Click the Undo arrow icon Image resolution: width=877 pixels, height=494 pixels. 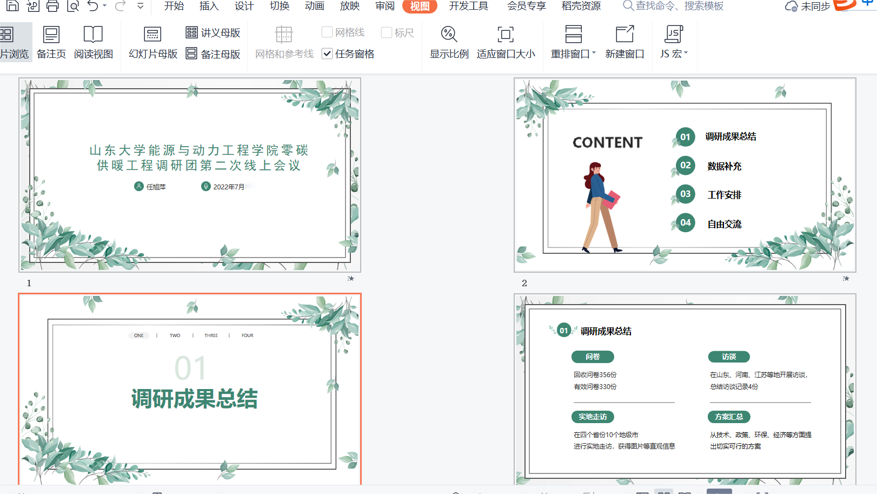[x=93, y=6]
